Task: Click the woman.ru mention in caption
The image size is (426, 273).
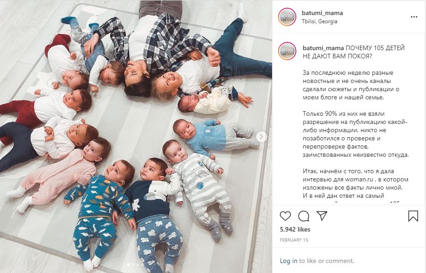Action: coord(359,180)
